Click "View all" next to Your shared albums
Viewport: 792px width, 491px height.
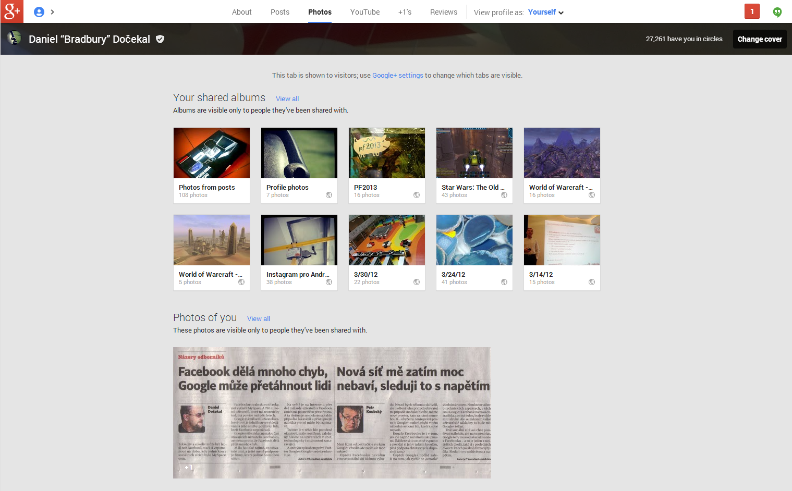click(x=287, y=99)
